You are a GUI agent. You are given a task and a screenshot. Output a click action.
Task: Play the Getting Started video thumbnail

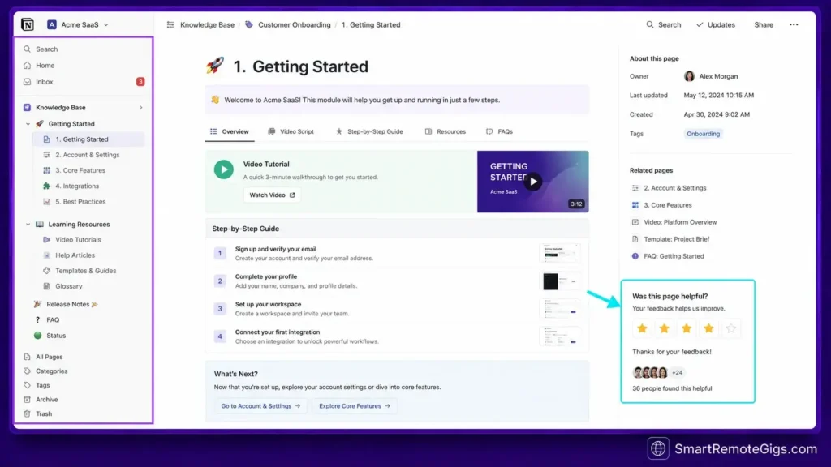532,182
